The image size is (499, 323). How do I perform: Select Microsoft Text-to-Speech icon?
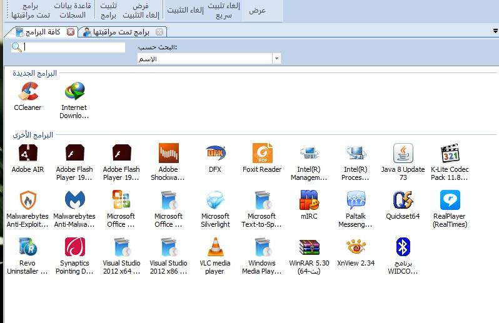pos(262,200)
